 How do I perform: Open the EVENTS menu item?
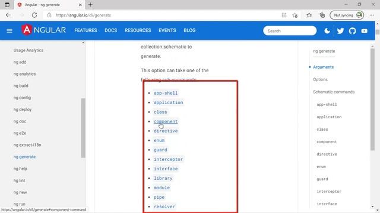[167, 30]
